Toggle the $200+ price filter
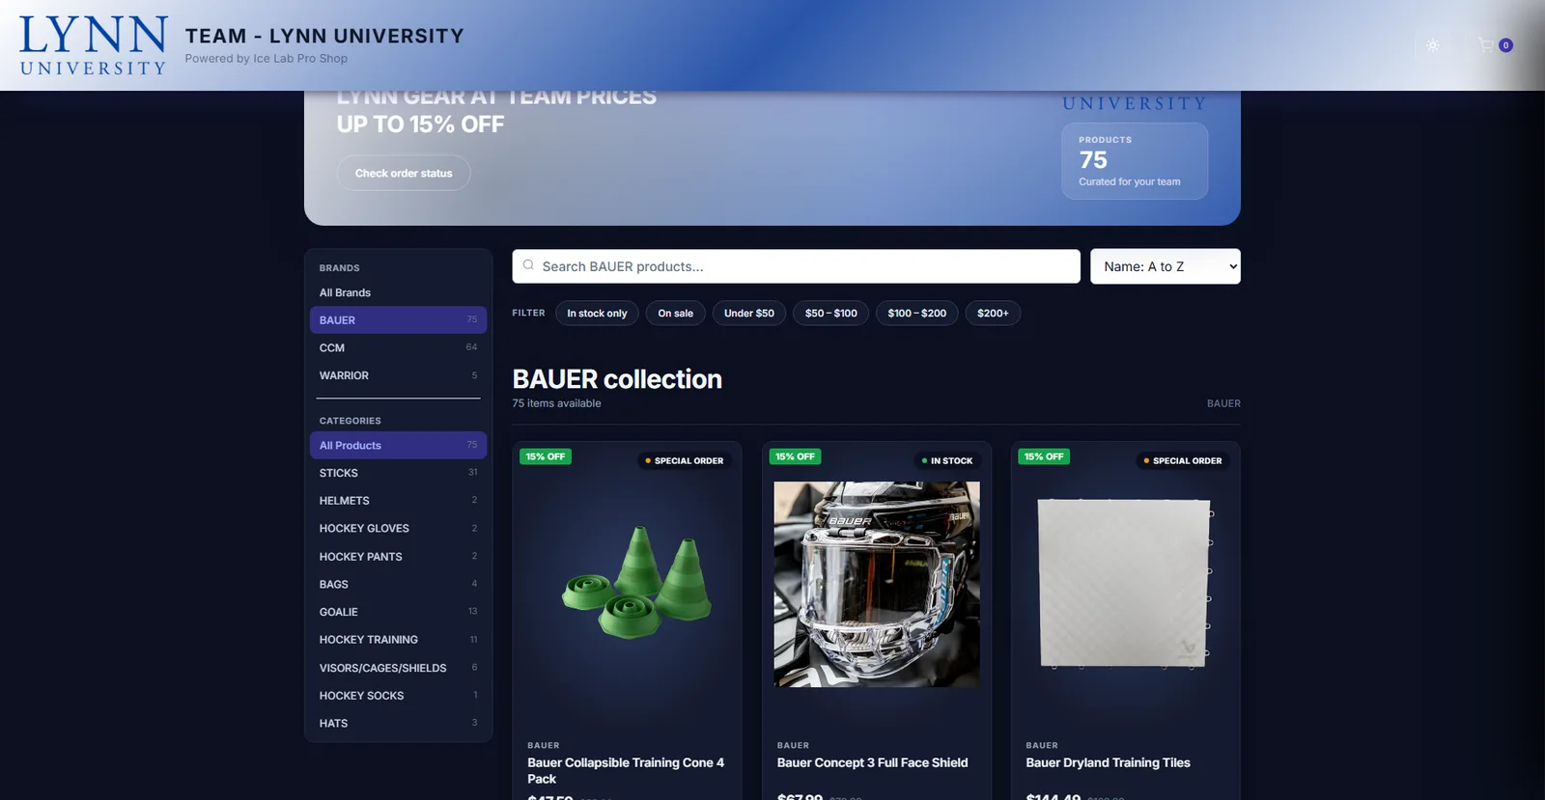Image resolution: width=1545 pixels, height=800 pixels. click(x=993, y=314)
